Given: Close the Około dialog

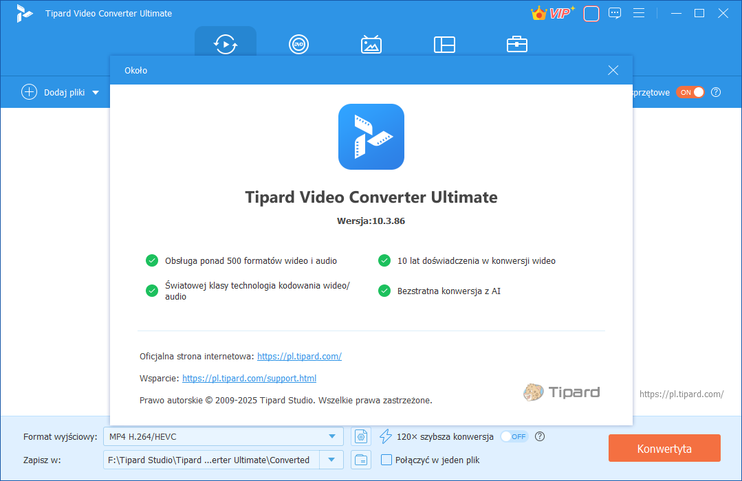Looking at the screenshot, I should coord(613,71).
